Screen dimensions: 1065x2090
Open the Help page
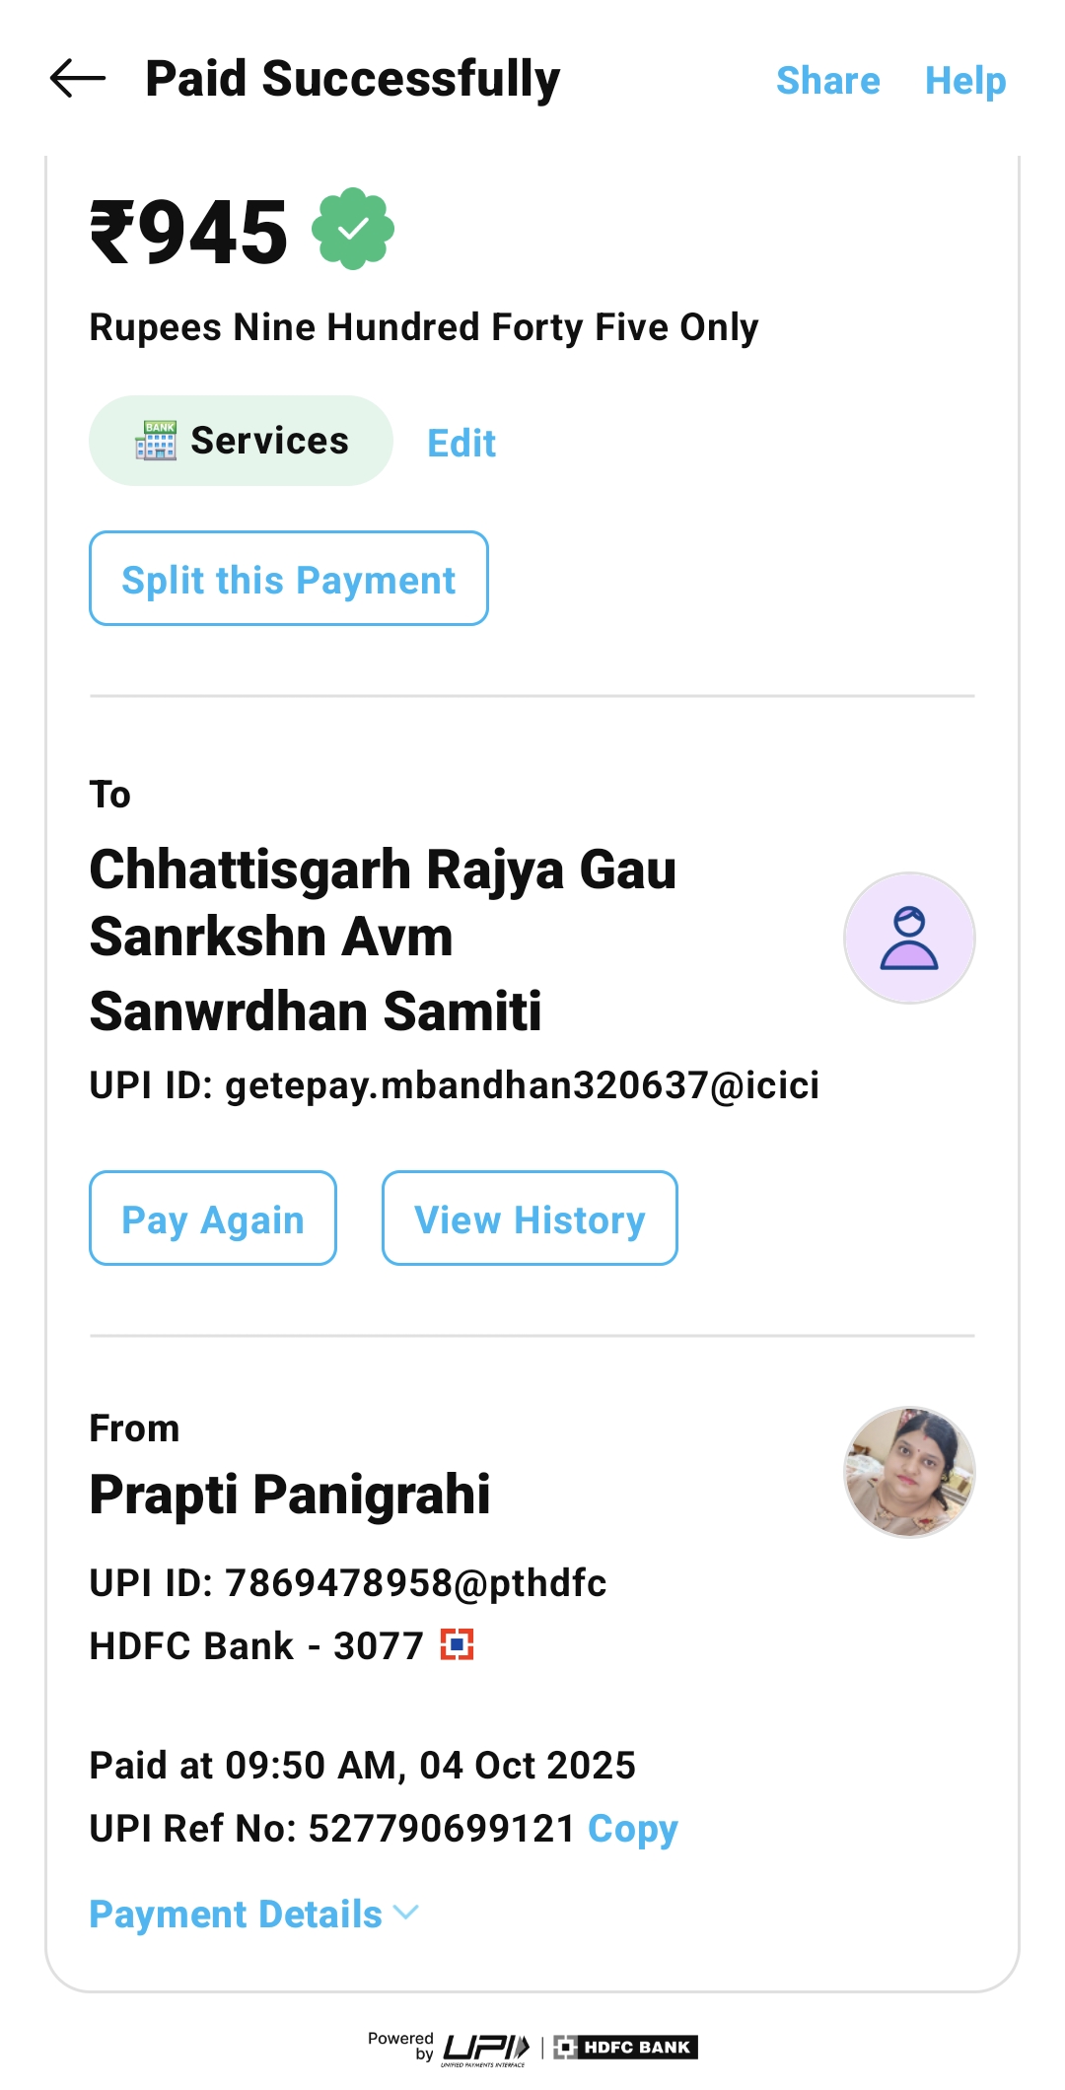point(964,81)
